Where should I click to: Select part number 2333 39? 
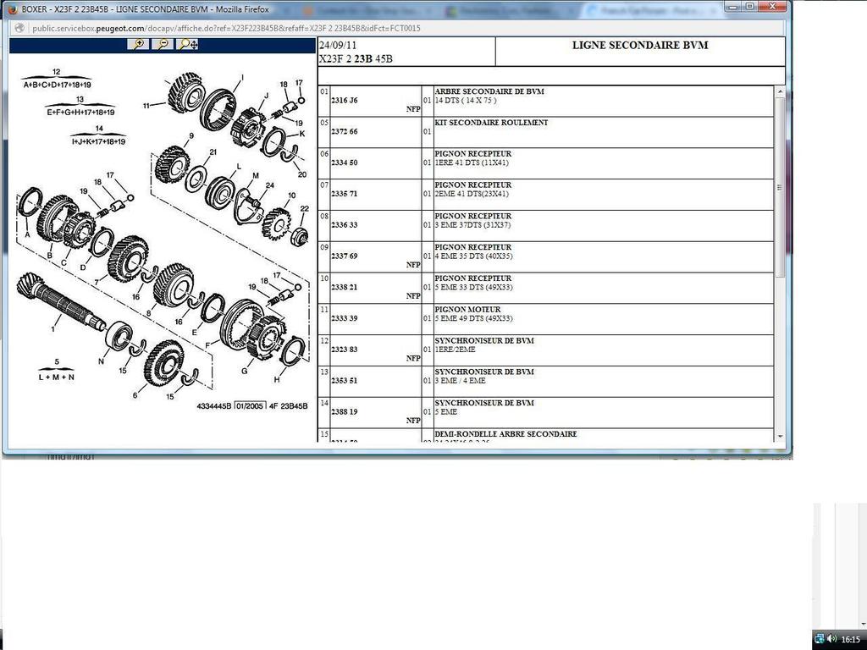pos(344,318)
